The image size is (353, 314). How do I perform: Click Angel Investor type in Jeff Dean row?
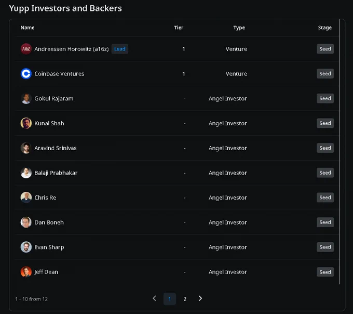click(x=227, y=272)
